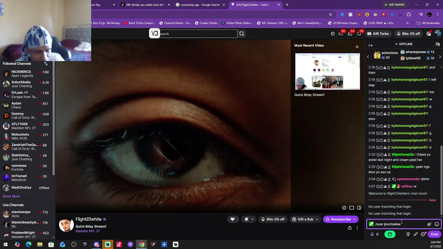Open Aydan Chess channel

pos(26,105)
